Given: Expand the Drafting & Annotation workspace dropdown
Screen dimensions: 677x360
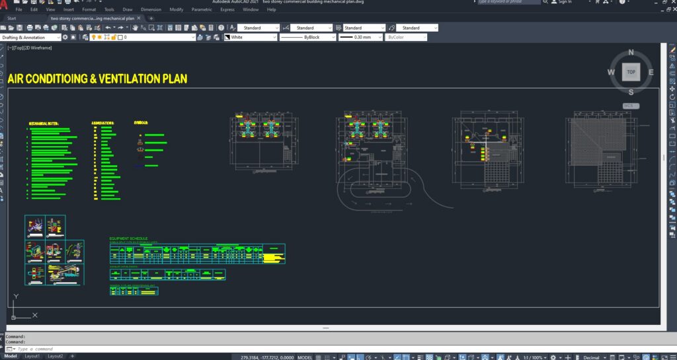Looking at the screenshot, I should click(58, 37).
